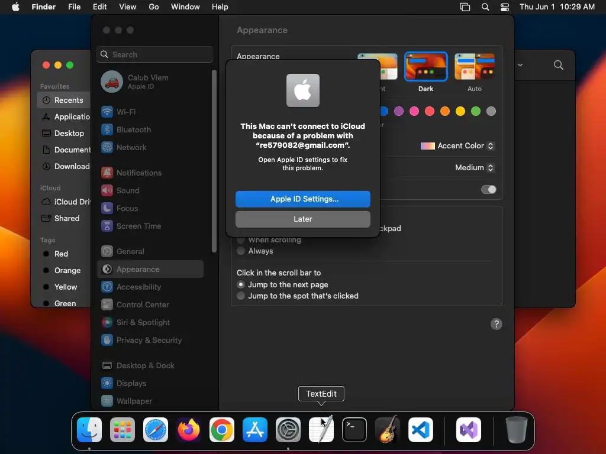Open the Trash in the Dock

[516, 430]
